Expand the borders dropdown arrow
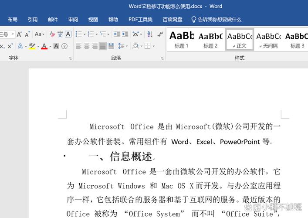 click(154, 46)
